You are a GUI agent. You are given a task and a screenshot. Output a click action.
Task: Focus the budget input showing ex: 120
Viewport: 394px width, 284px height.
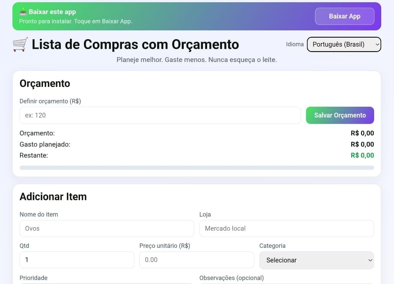[160, 115]
